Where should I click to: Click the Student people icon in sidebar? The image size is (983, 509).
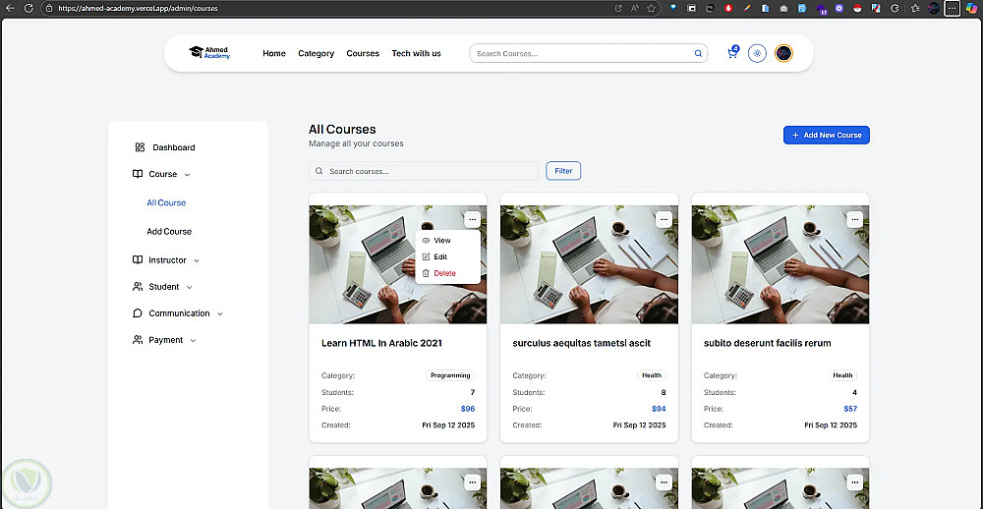138,287
